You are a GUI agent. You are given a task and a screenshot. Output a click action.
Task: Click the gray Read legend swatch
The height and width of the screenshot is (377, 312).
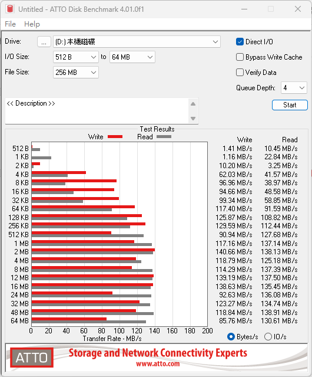(x=164, y=137)
